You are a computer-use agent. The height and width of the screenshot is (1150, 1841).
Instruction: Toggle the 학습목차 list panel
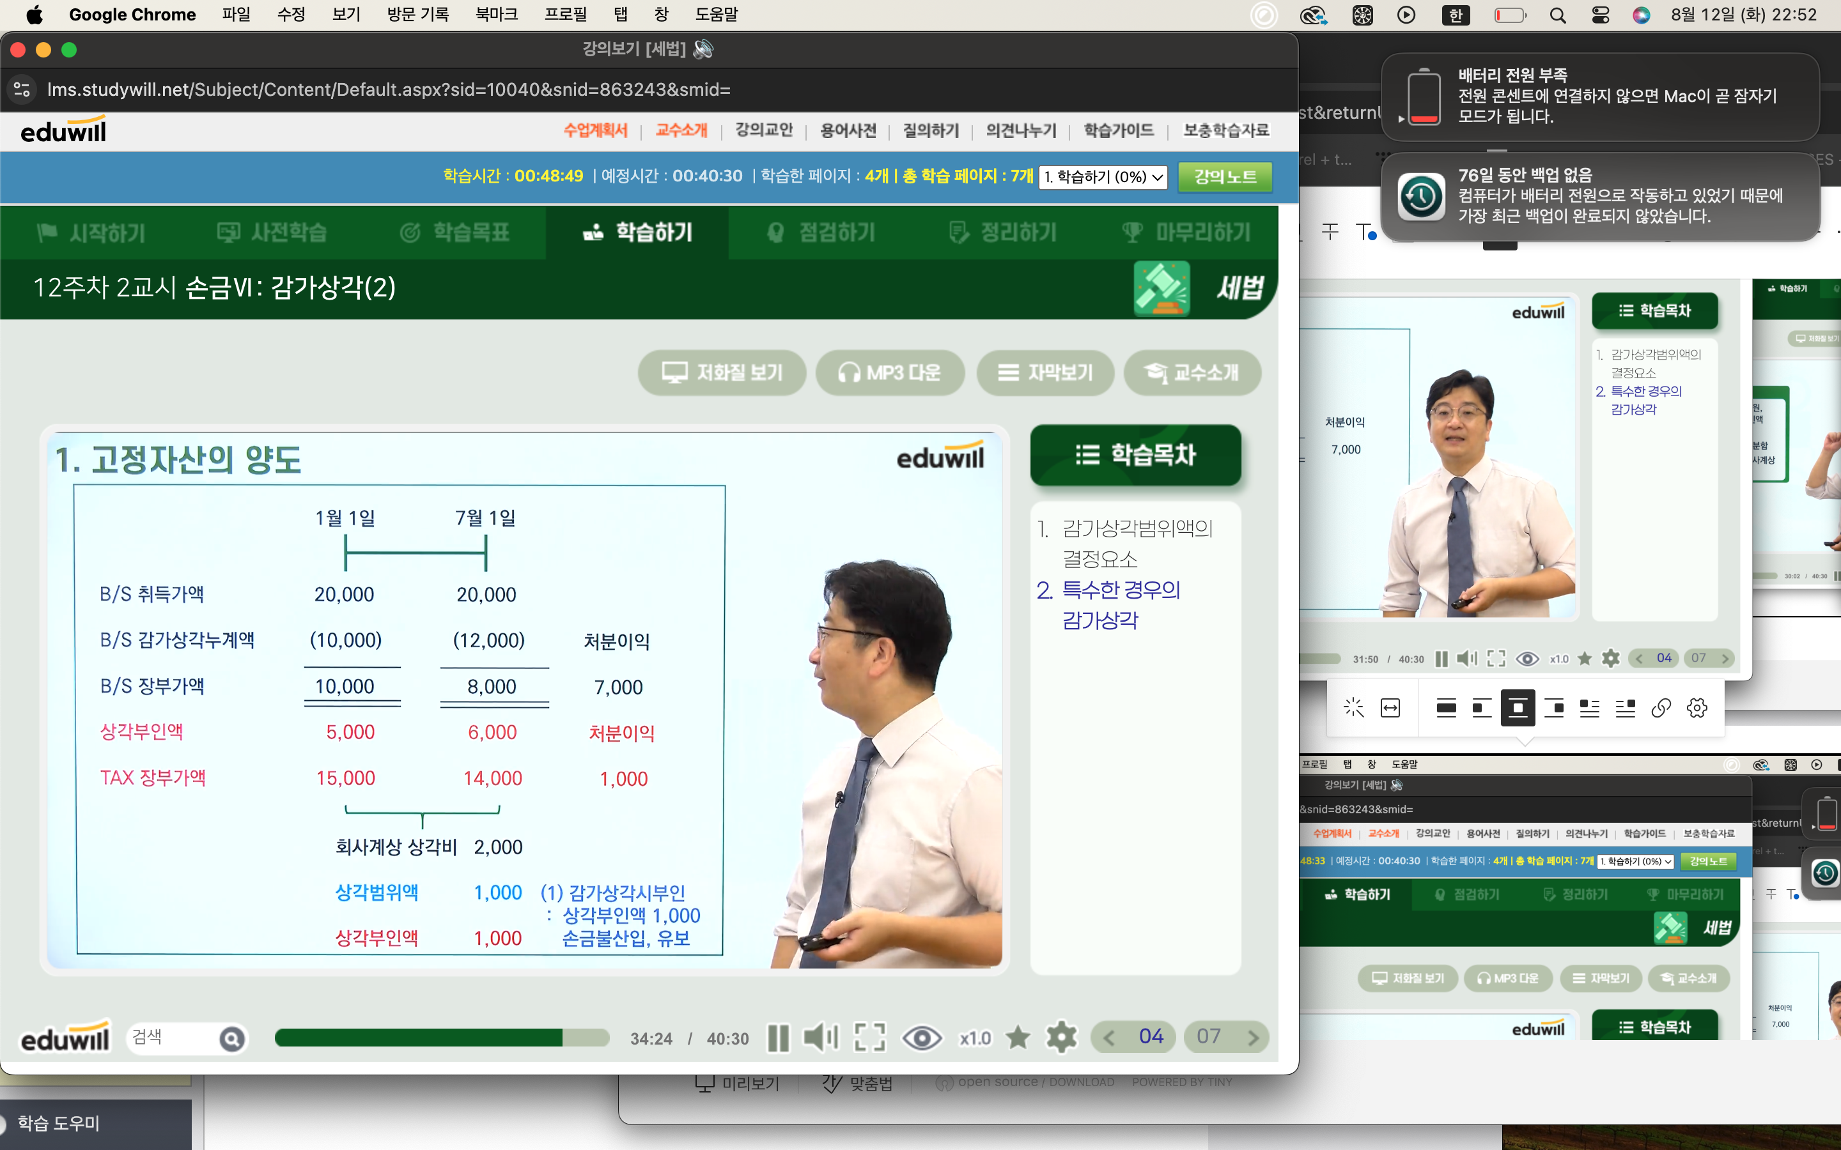click(x=1135, y=455)
